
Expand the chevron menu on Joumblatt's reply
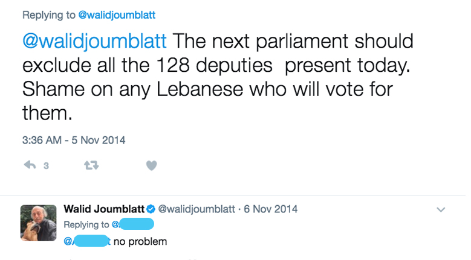tap(441, 209)
